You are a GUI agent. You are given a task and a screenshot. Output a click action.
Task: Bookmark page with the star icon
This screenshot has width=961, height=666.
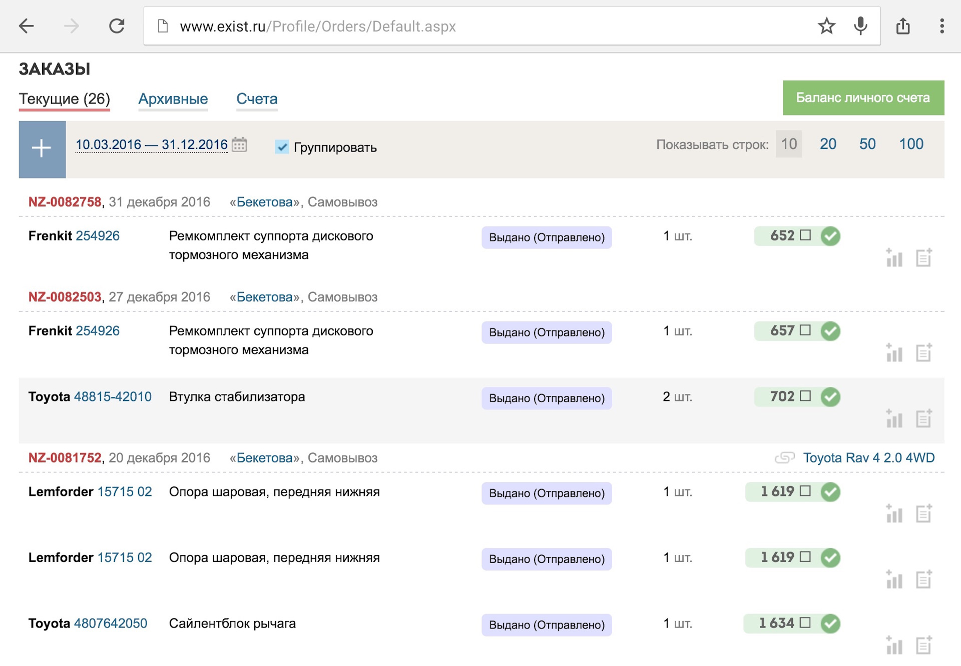(826, 26)
